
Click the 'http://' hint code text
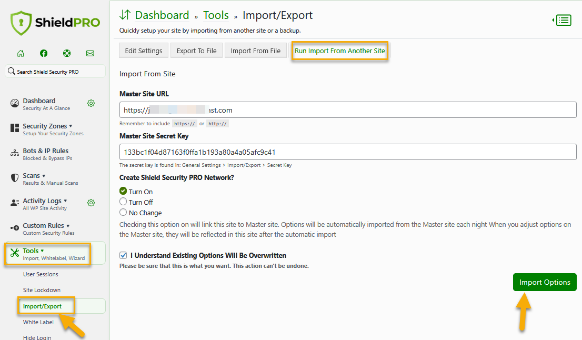217,124
